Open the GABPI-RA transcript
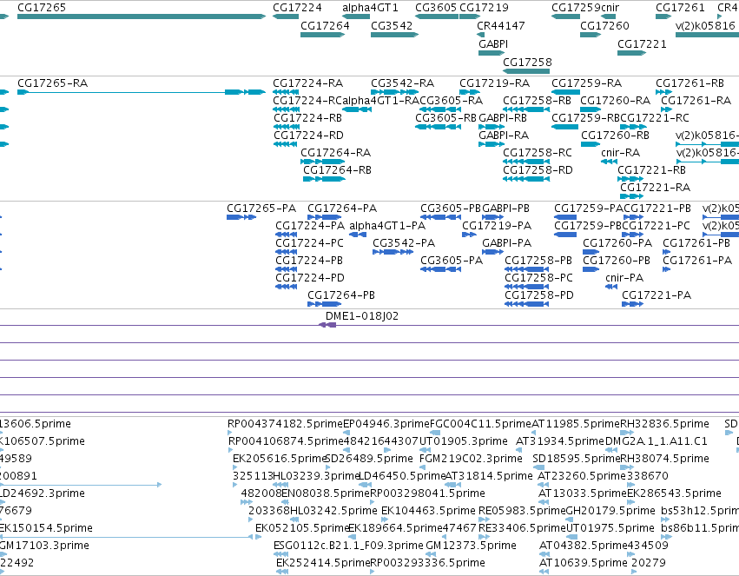The width and height of the screenshot is (739, 576). pos(492,143)
